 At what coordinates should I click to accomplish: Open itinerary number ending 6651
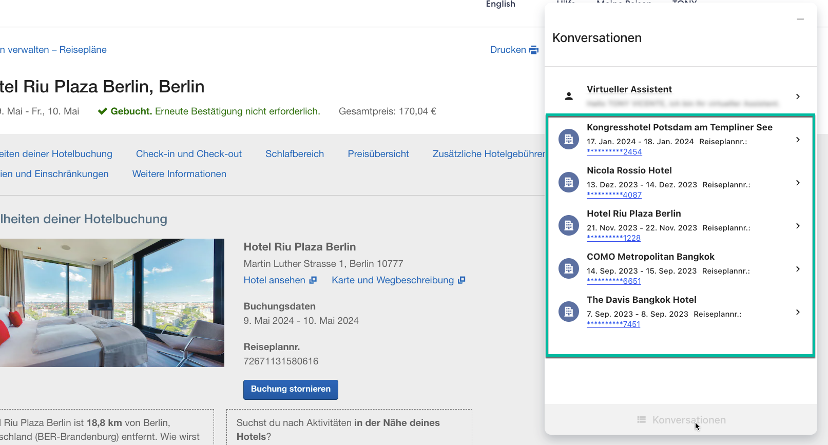pos(614,281)
